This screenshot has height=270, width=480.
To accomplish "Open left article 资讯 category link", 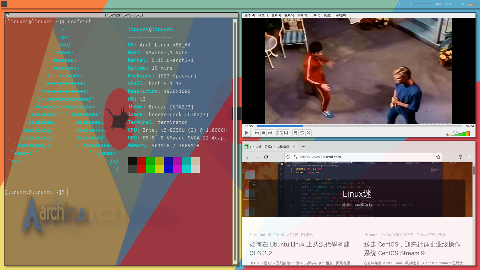I will [x=309, y=235].
